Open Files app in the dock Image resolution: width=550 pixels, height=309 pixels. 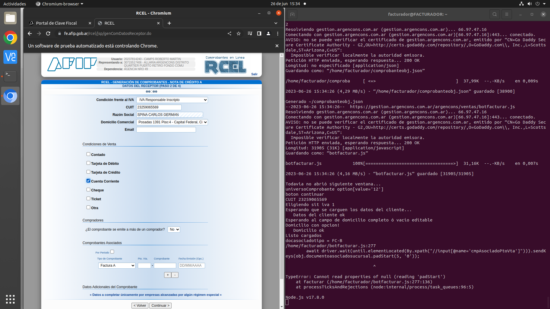[x=10, y=18]
